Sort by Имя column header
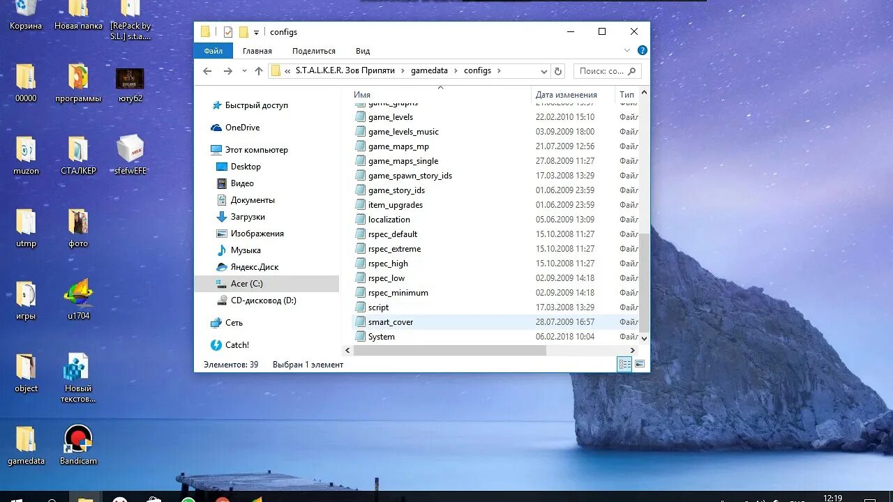 tap(362, 95)
